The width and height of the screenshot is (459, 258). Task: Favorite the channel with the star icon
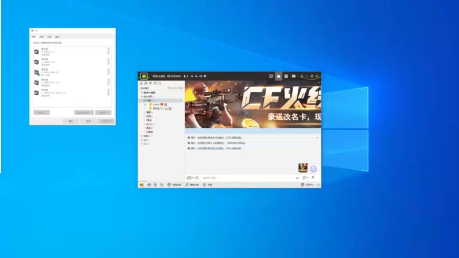coord(192,76)
